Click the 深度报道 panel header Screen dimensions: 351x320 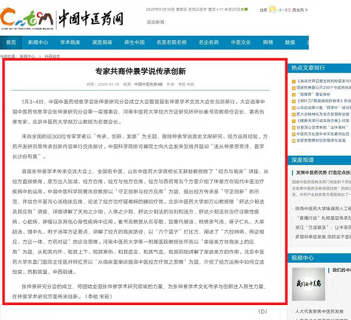click(x=319, y=160)
